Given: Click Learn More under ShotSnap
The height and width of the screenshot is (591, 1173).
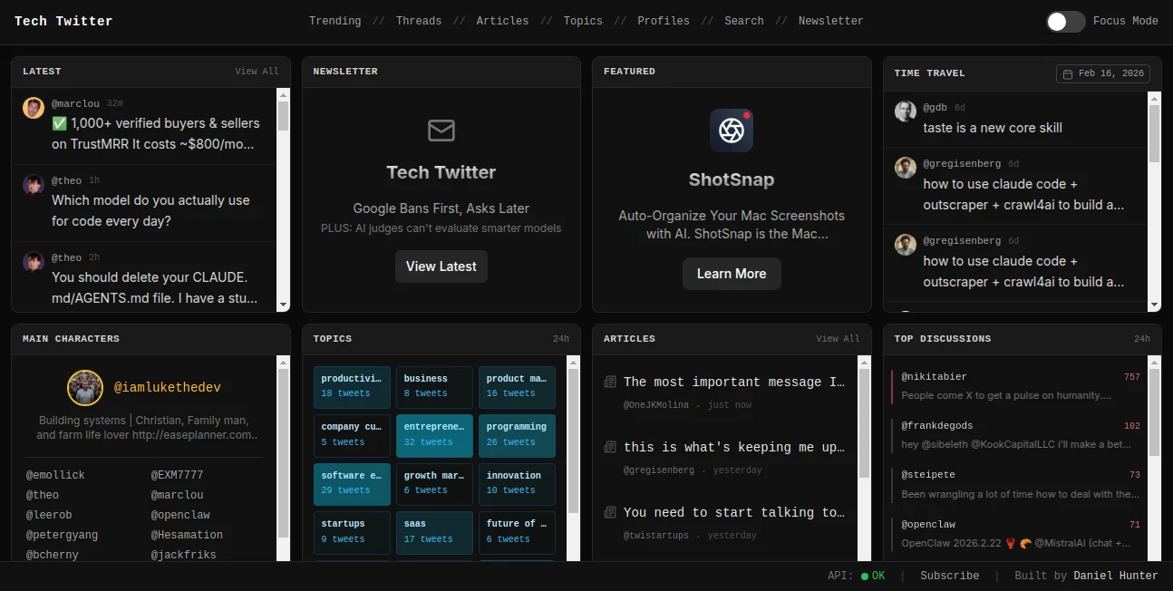Looking at the screenshot, I should click(731, 273).
